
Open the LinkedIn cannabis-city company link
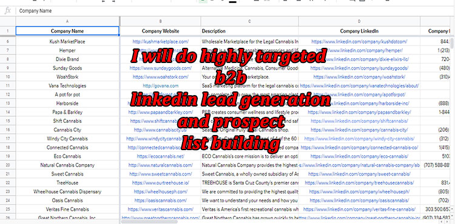[x=359, y=130]
